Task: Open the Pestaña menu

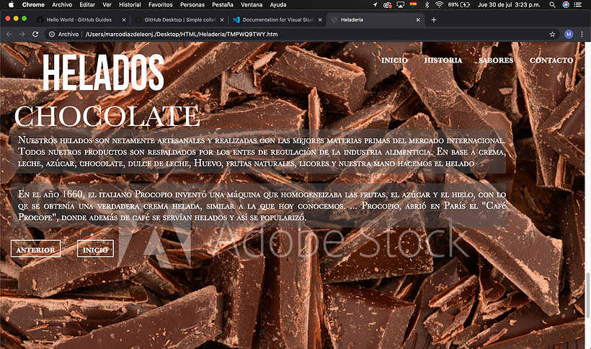Action: (x=223, y=4)
